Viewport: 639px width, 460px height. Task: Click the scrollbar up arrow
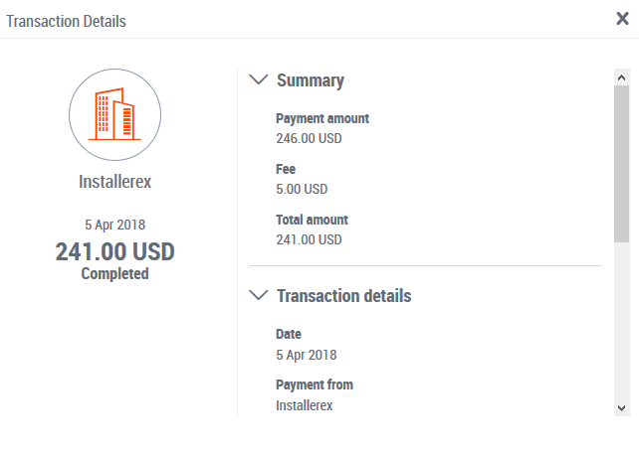pyautogui.click(x=621, y=77)
